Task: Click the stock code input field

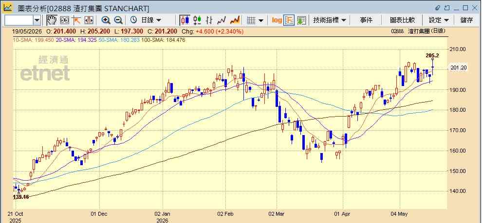Action: click(x=19, y=20)
